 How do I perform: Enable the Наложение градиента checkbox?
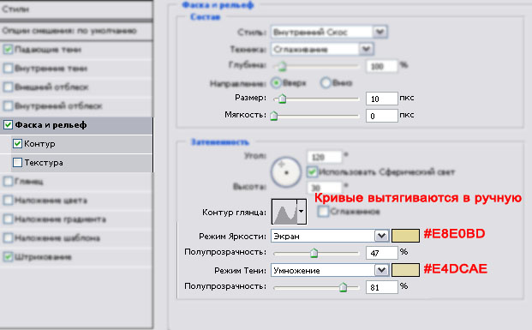(x=8, y=219)
